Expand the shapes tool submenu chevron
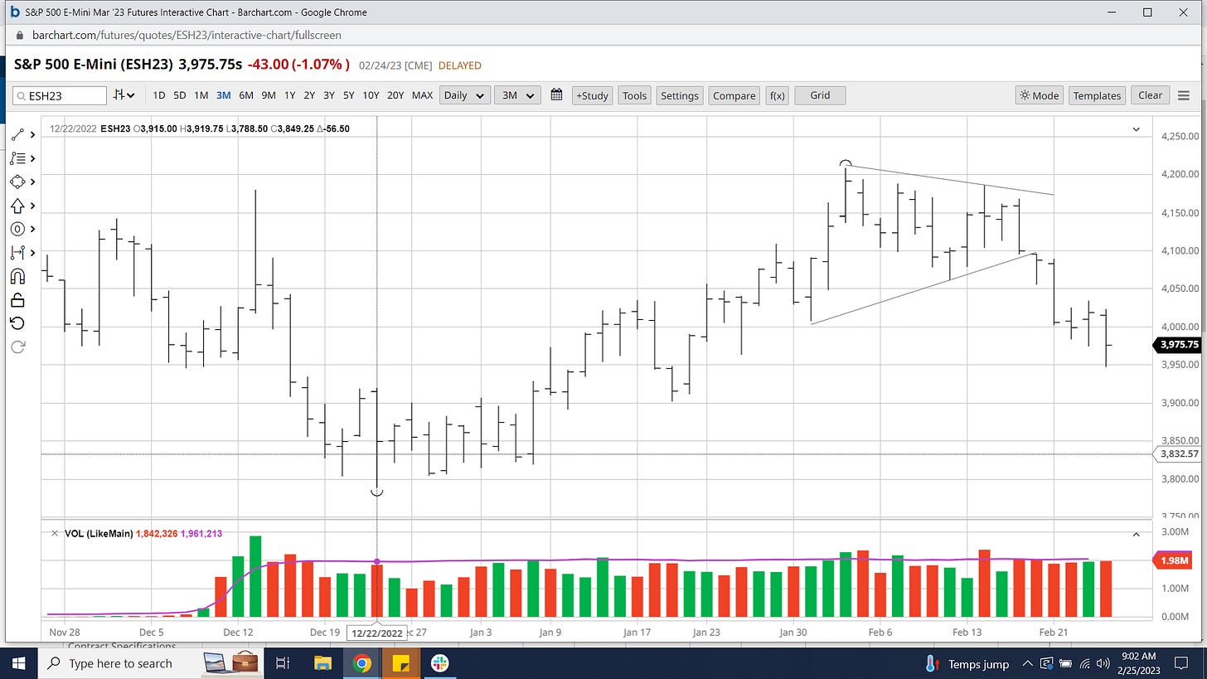Screen dimensions: 1207x679 click(32, 182)
